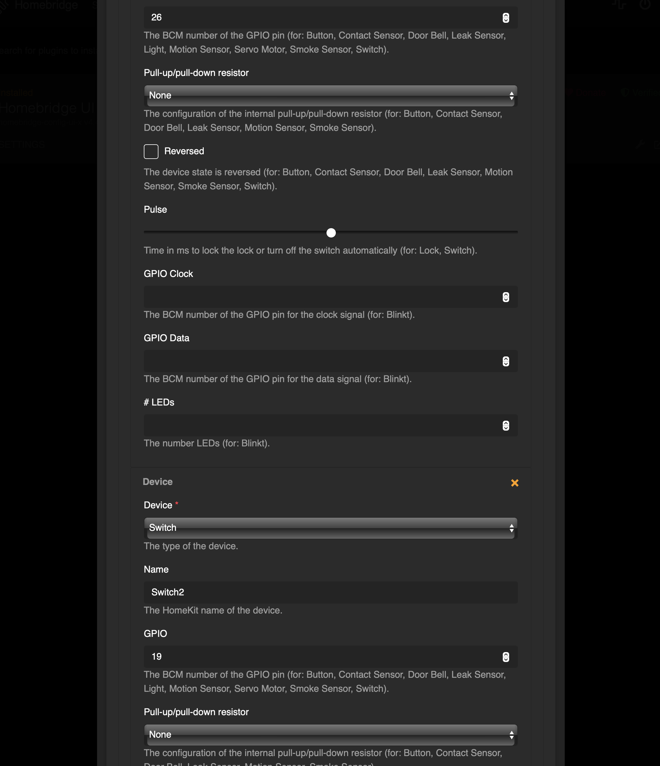Screen dimensions: 660x766
Task: Click the stepper on the GPIO Clock field
Action: click(x=506, y=297)
